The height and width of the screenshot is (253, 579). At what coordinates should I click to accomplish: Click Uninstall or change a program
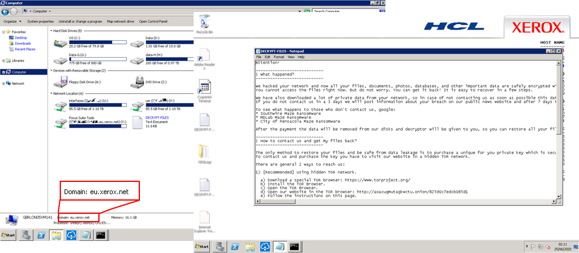point(80,22)
